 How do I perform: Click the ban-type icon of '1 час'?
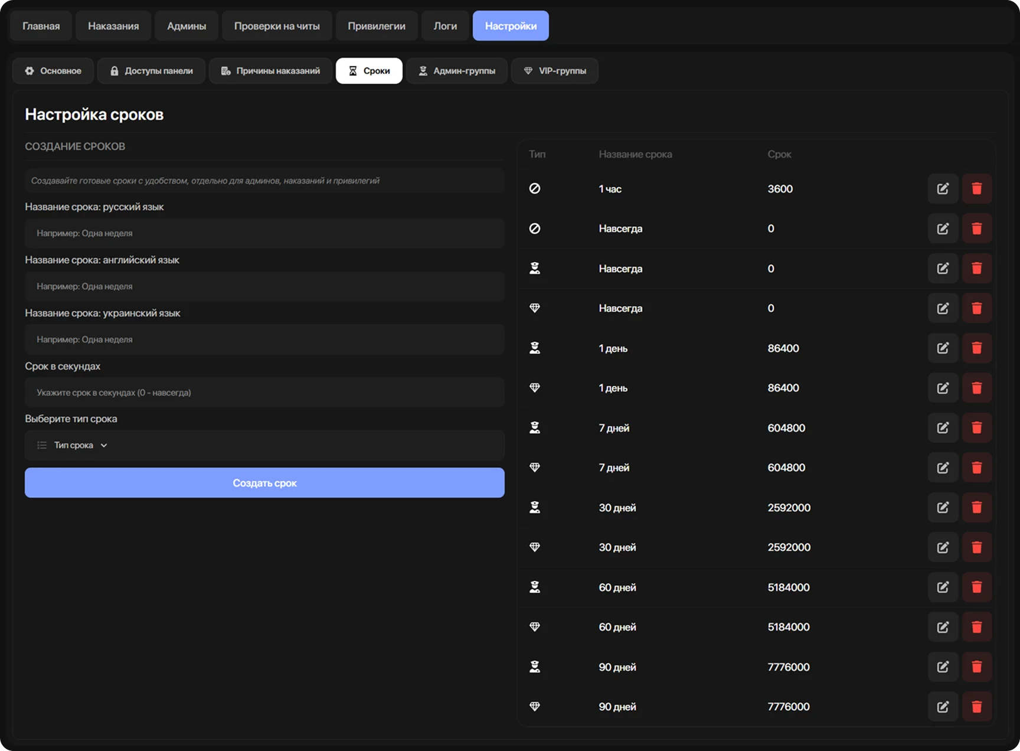pyautogui.click(x=535, y=188)
